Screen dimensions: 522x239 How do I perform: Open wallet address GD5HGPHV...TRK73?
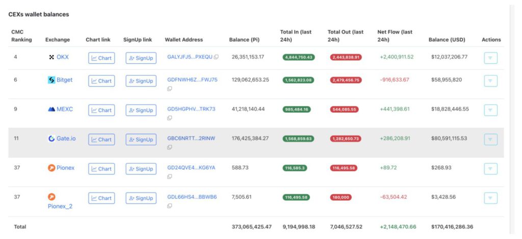(191, 109)
